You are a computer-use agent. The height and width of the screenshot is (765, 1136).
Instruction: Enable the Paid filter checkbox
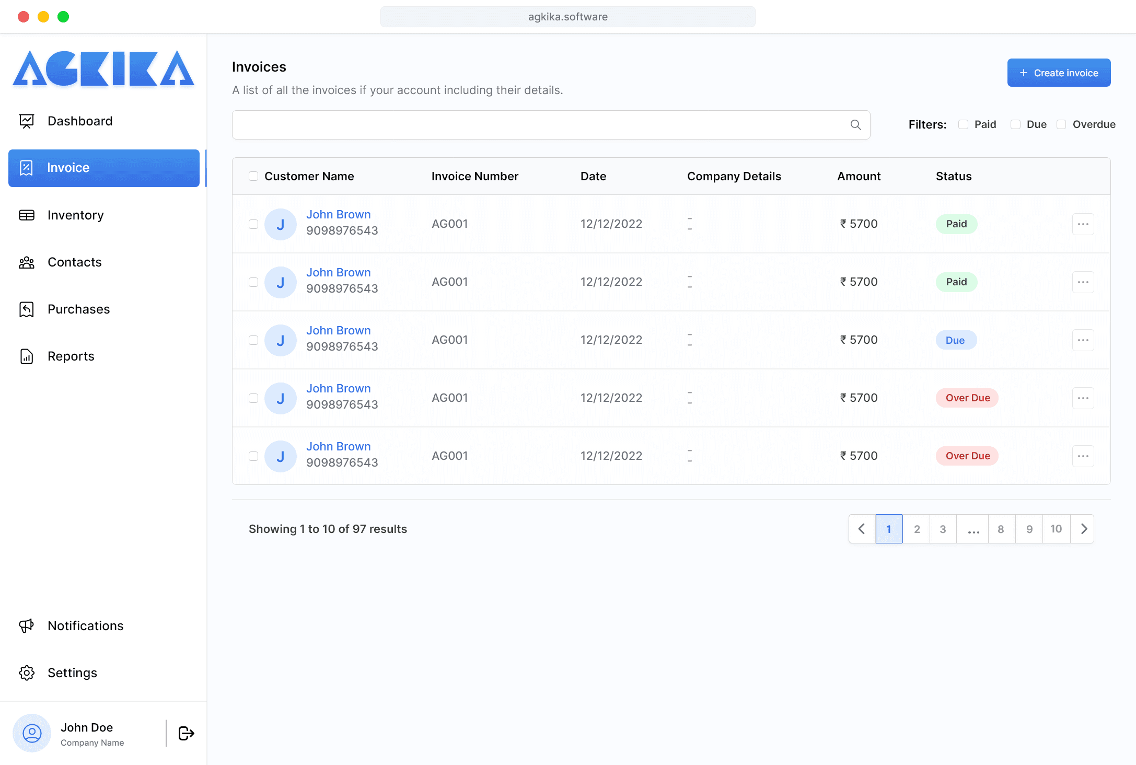[x=963, y=124]
